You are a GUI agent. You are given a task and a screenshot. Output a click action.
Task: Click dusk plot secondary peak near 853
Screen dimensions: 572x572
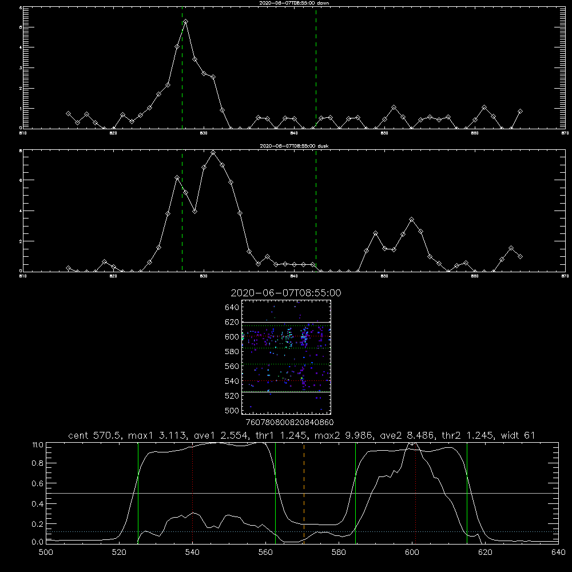pyautogui.click(x=412, y=220)
